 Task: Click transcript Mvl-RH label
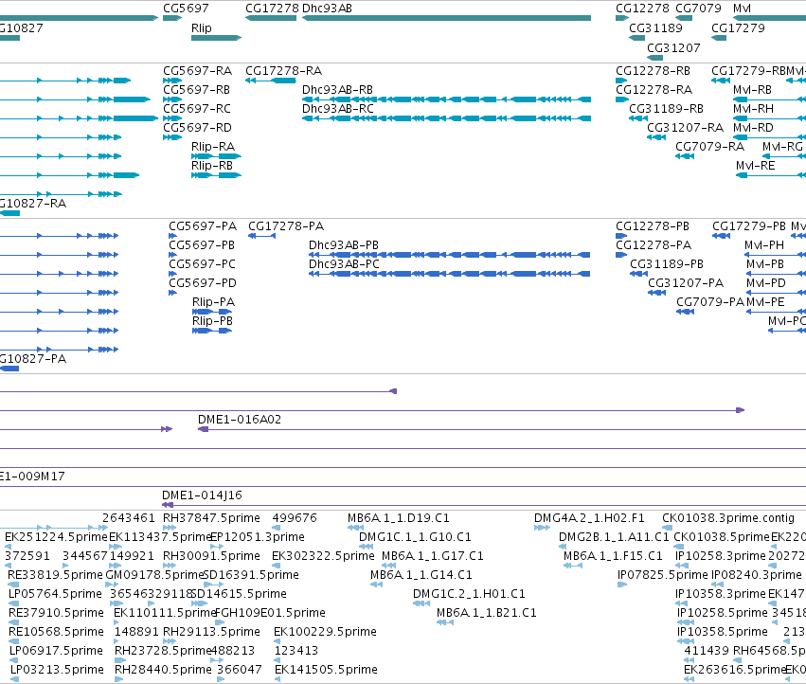(x=753, y=109)
